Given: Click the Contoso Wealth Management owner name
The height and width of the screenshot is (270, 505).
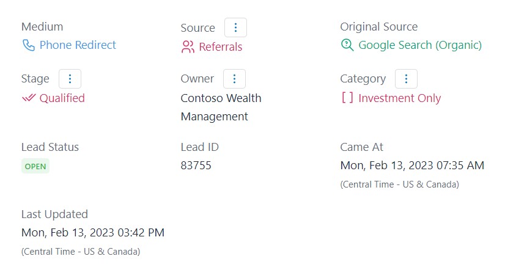Looking at the screenshot, I should (x=221, y=107).
